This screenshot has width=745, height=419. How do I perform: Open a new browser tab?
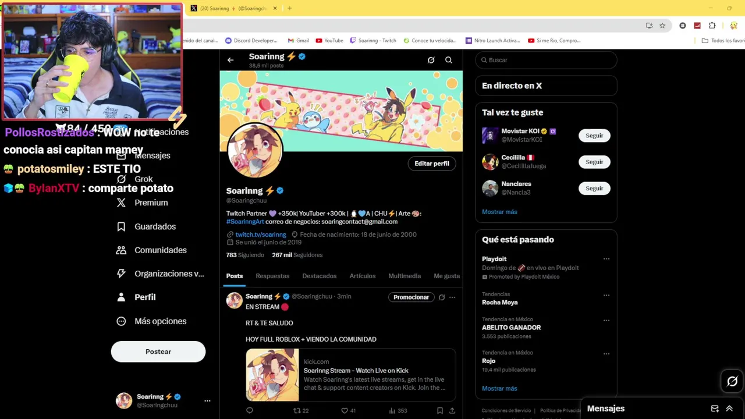tap(289, 8)
